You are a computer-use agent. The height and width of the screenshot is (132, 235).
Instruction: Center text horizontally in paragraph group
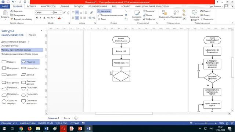77,18
